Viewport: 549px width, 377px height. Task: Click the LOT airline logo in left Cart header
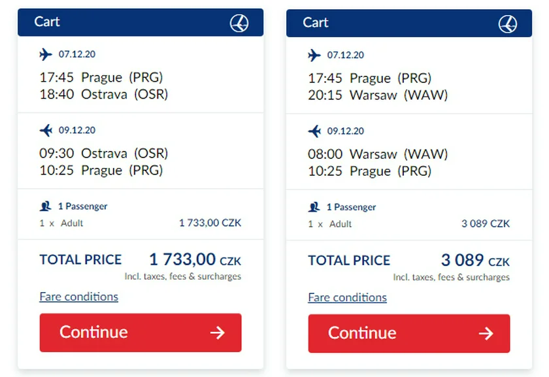point(240,23)
